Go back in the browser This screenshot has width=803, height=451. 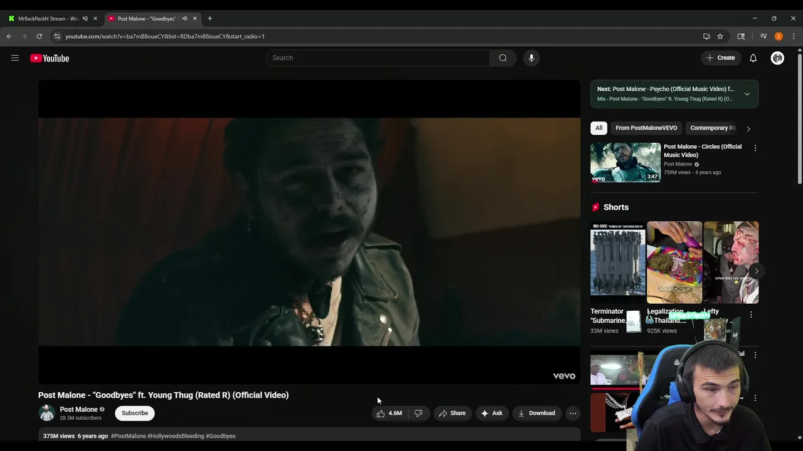pos(9,36)
